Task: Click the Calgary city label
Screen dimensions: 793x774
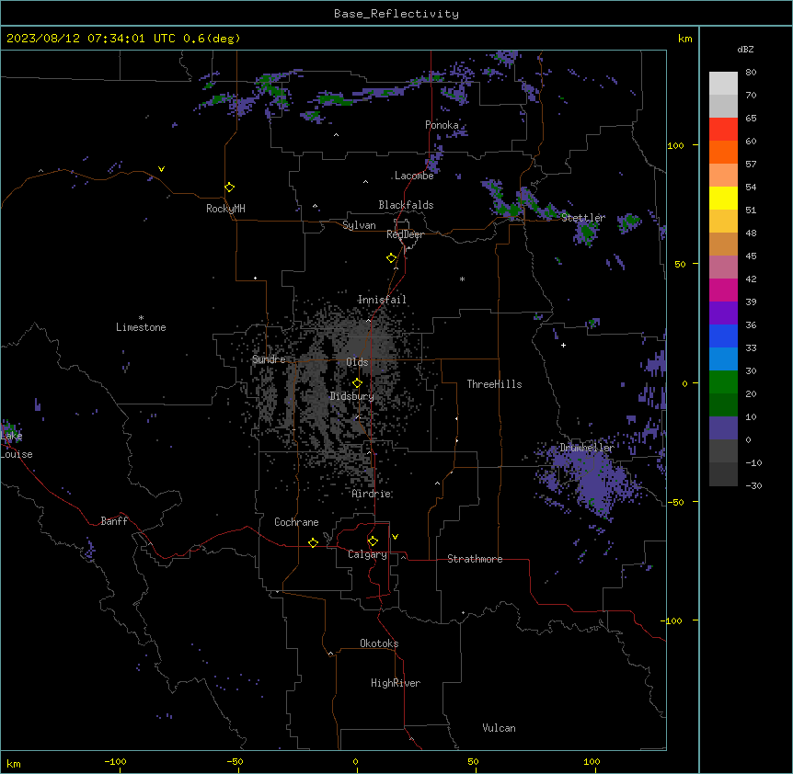Action: [367, 554]
